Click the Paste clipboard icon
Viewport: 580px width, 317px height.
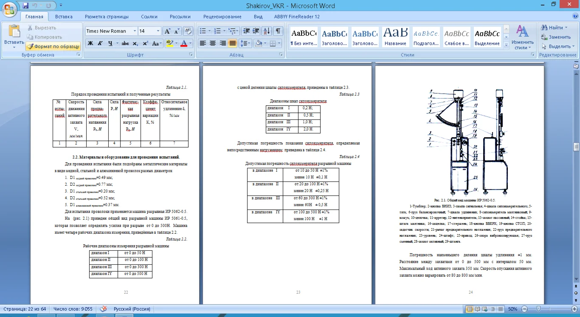[x=14, y=31]
